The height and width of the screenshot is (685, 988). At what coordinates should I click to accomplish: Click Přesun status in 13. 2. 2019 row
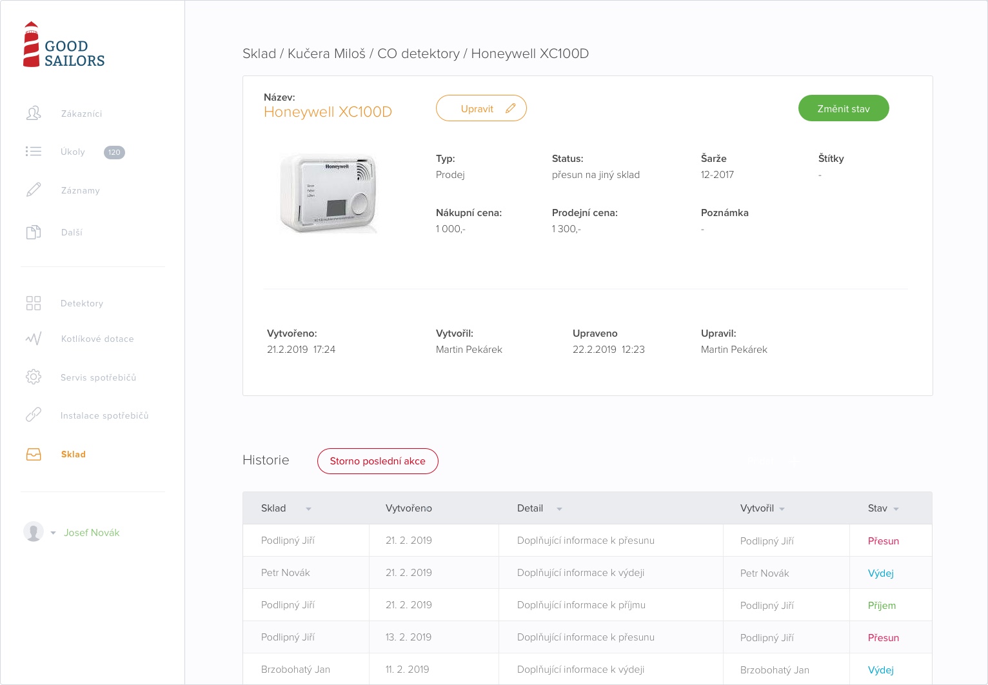(x=884, y=638)
